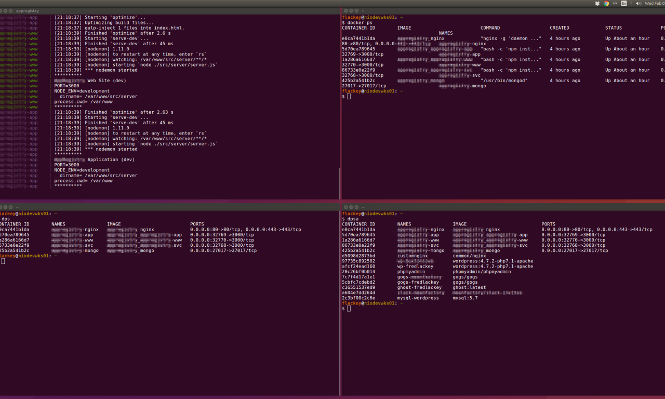Click the 'mysql:5.7' image name

pos(465,298)
